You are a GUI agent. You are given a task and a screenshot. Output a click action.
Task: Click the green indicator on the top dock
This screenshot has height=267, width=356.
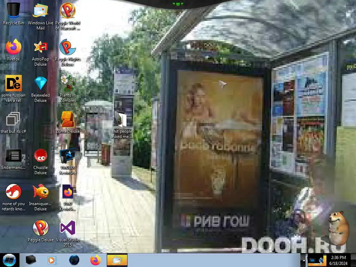178,4
